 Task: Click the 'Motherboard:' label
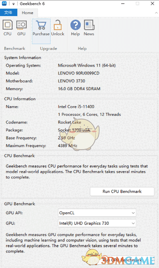click(x=19, y=81)
